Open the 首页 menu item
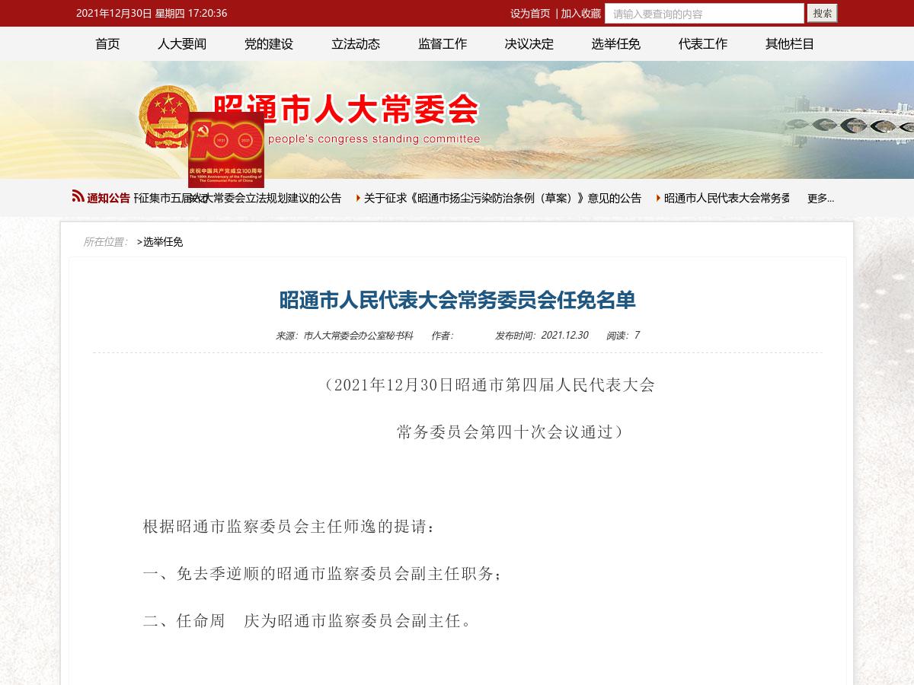The height and width of the screenshot is (685, 914). pos(107,44)
